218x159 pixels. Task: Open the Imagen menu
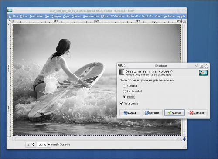(56, 16)
